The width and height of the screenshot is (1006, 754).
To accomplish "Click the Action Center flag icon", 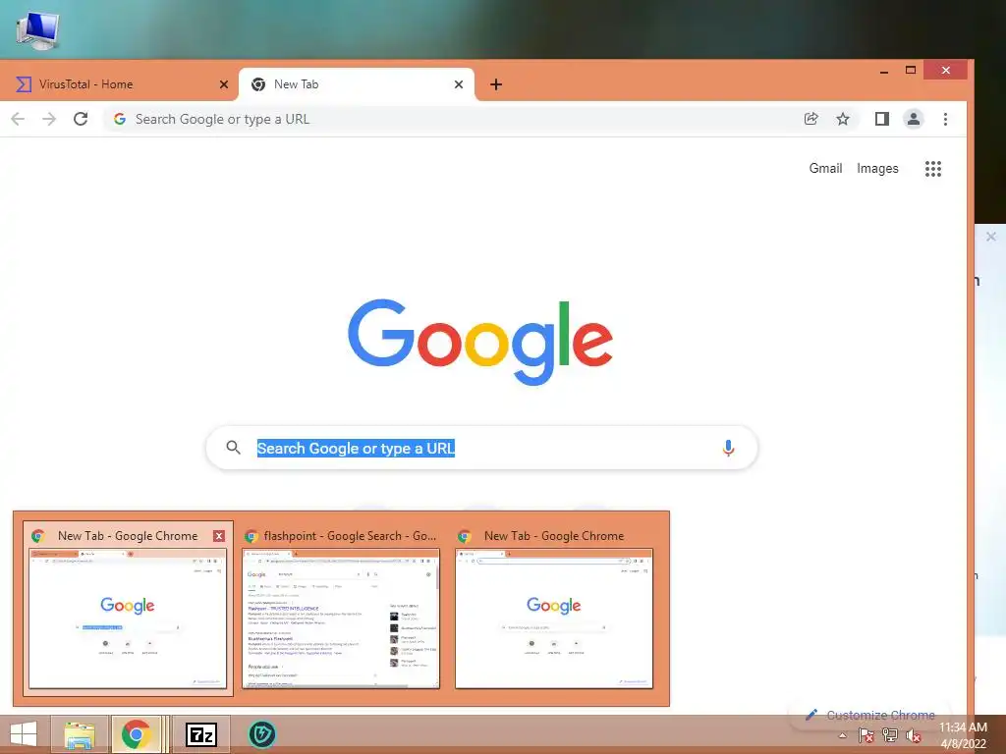I will (866, 735).
